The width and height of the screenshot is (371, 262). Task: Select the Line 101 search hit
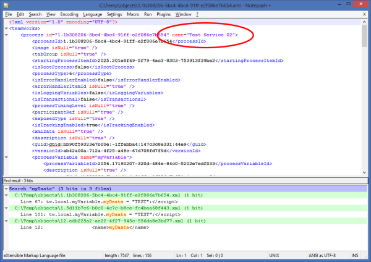click(100, 214)
